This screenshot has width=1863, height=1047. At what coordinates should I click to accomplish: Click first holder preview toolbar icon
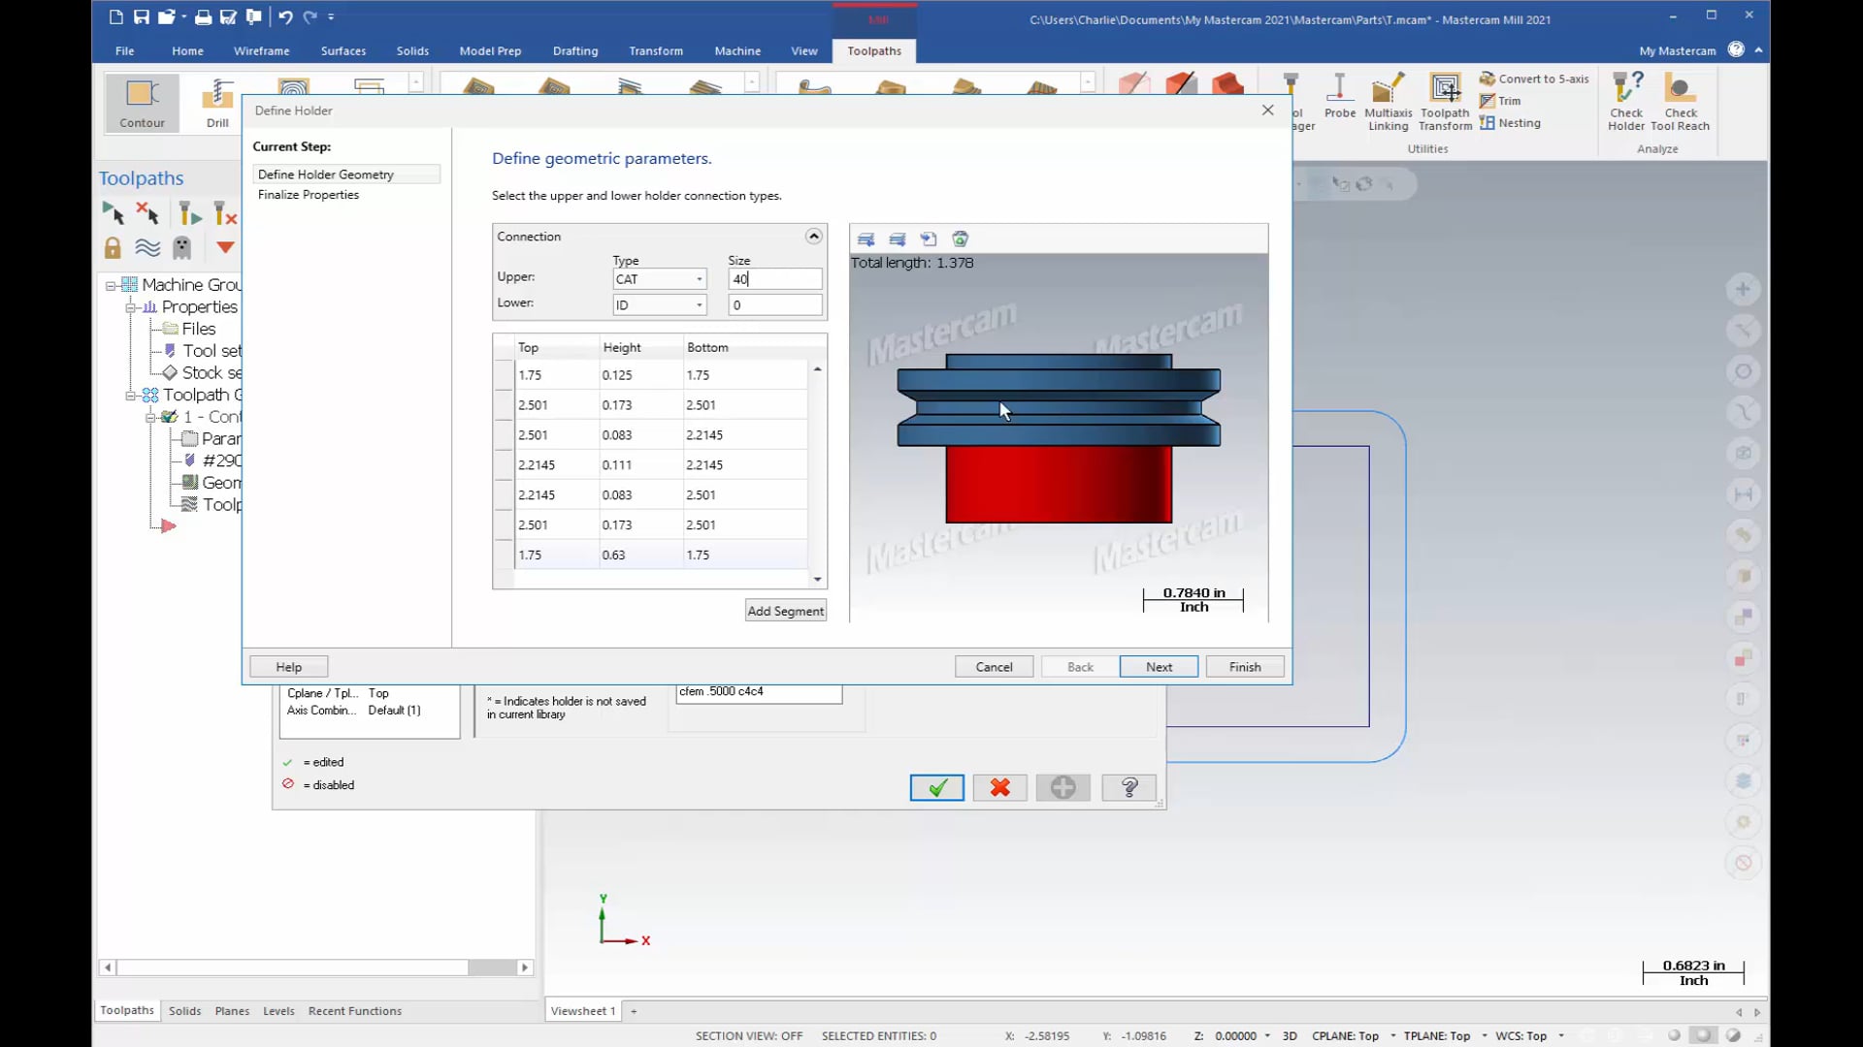pyautogui.click(x=866, y=239)
